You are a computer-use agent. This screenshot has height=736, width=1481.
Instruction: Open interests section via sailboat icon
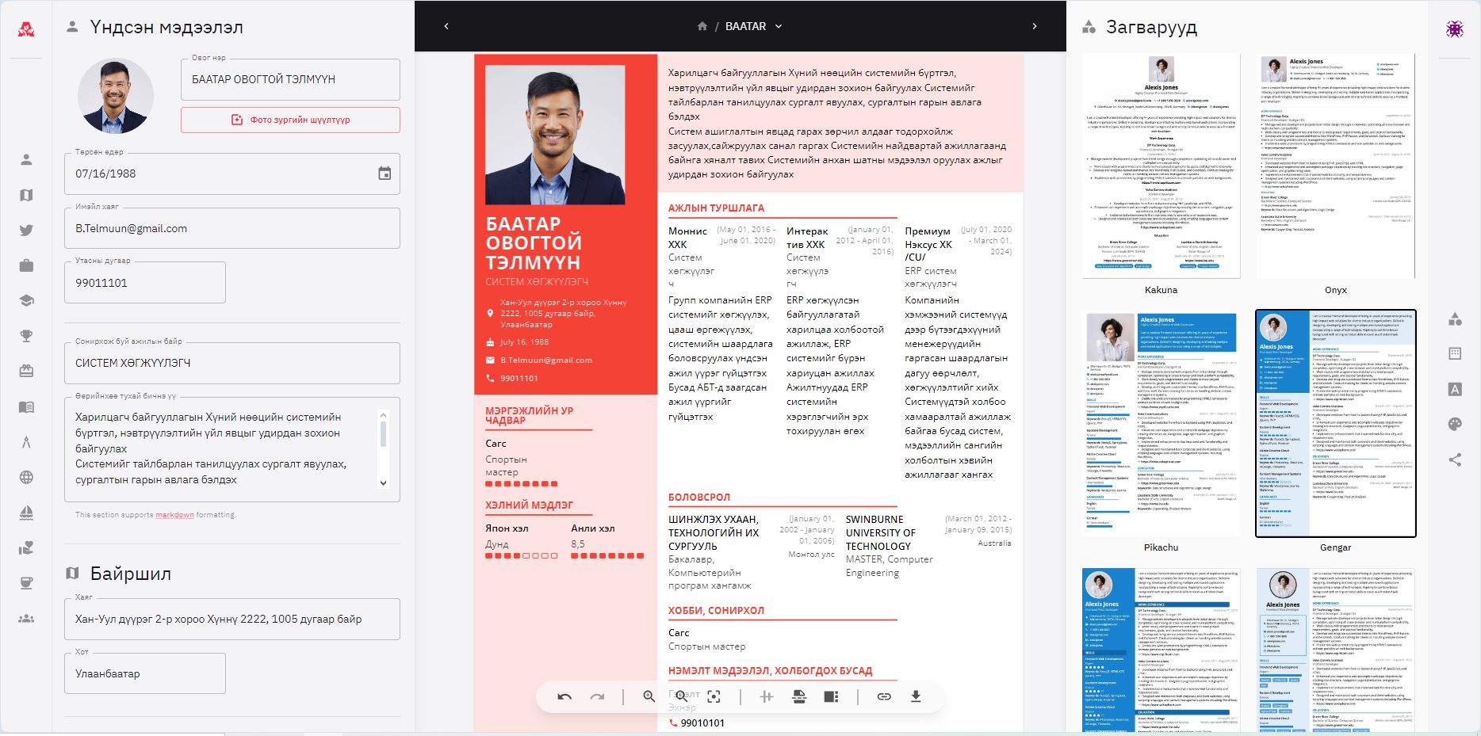pyautogui.click(x=26, y=513)
